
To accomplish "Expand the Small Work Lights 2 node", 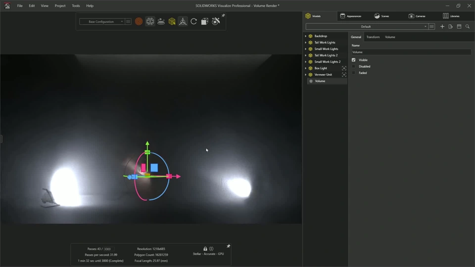I will (306, 62).
